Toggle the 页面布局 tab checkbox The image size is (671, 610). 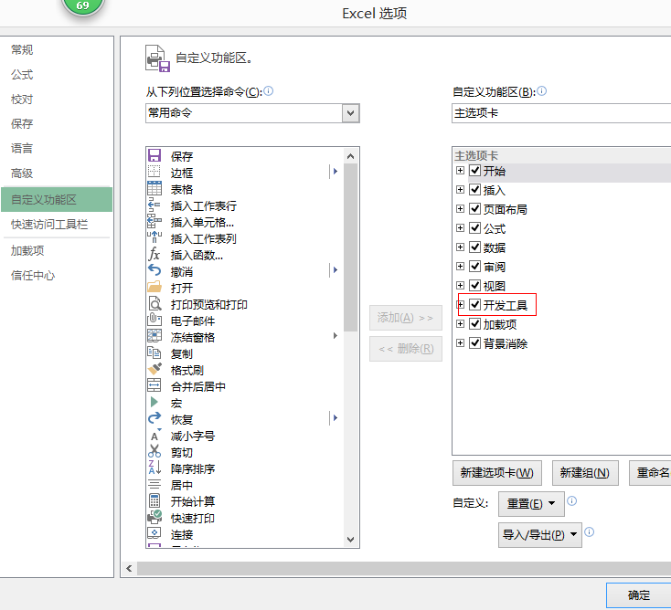(x=474, y=208)
